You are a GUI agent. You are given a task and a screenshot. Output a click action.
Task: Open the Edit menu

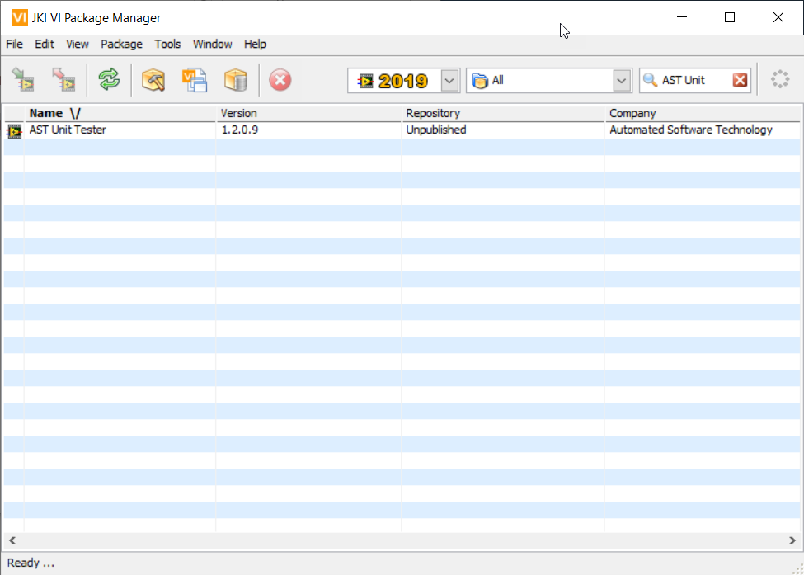[44, 44]
